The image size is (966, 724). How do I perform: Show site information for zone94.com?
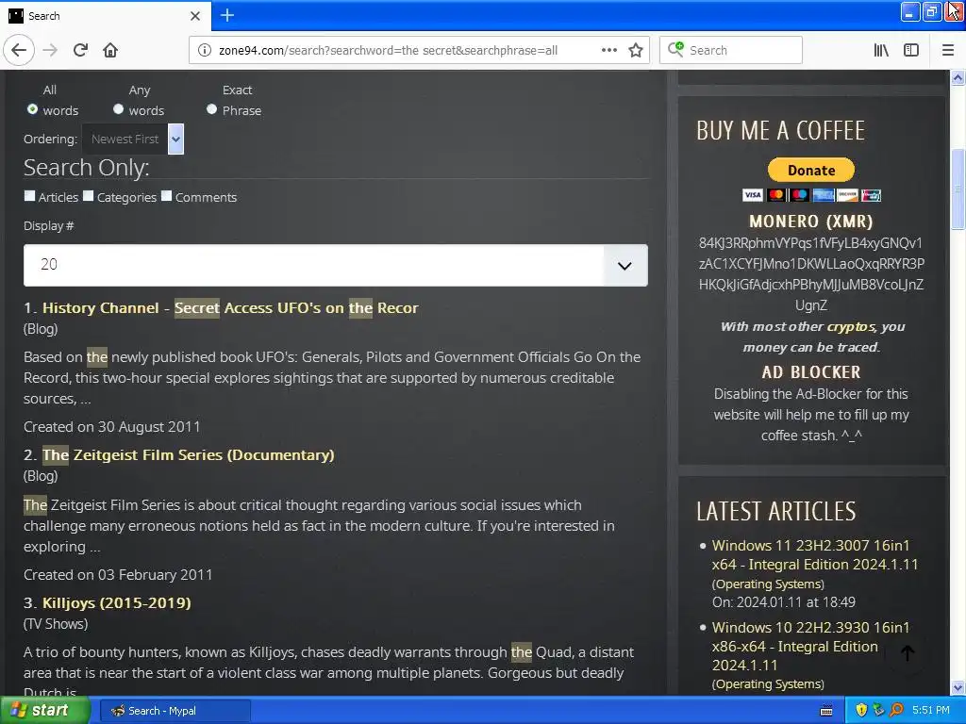coord(204,51)
